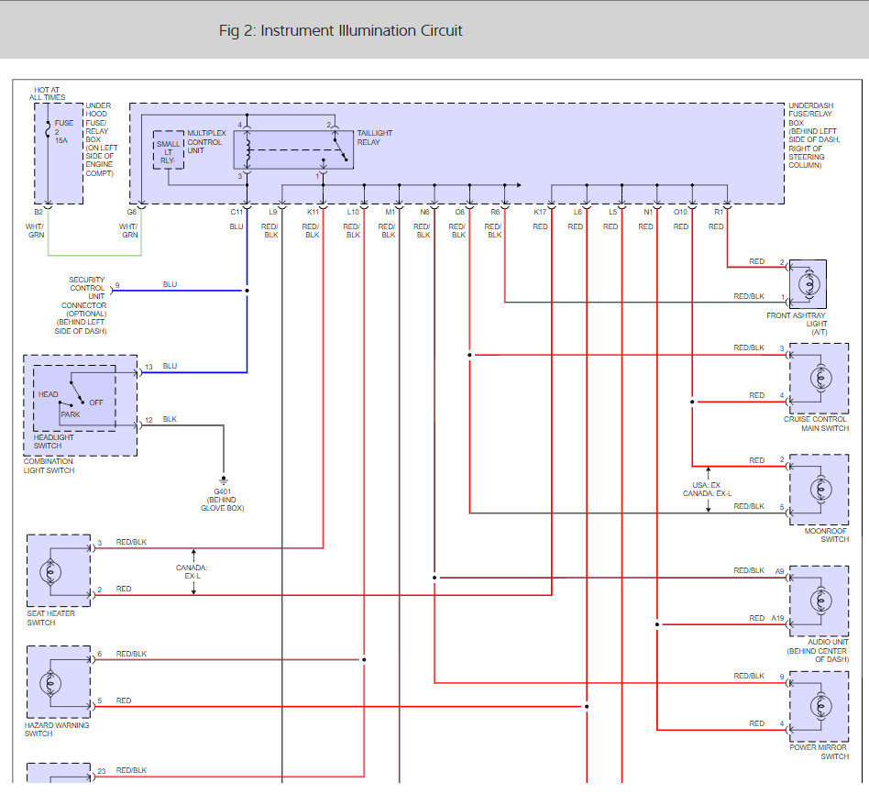The height and width of the screenshot is (794, 869).
Task: Click the Fig 2 Instrument Illumination Circuit title
Action: pos(340,30)
